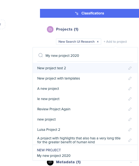Select the lowercase new project entry

pyautogui.click(x=85, y=119)
